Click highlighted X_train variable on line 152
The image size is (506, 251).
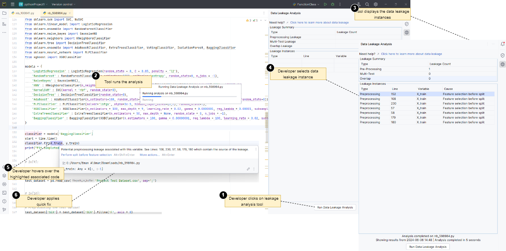(57, 143)
